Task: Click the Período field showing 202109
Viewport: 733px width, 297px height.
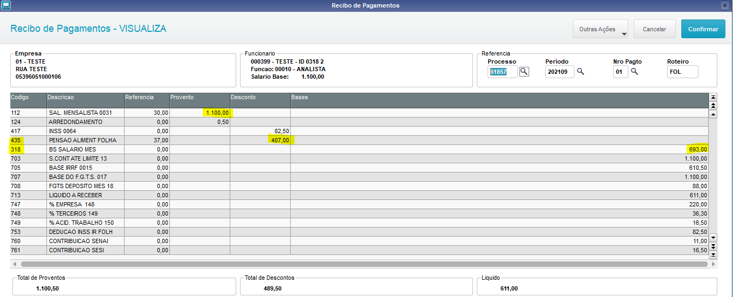Action: 560,72
